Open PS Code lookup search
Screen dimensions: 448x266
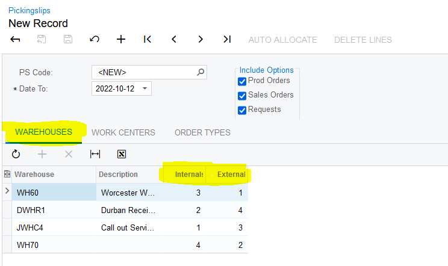coord(201,72)
